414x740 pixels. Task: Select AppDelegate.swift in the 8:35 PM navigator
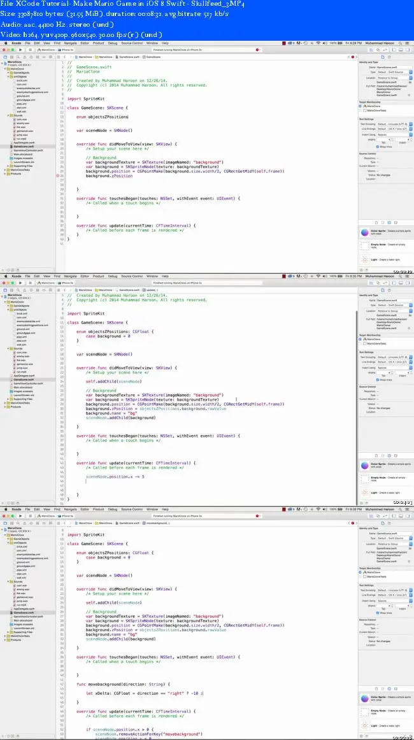click(x=24, y=376)
